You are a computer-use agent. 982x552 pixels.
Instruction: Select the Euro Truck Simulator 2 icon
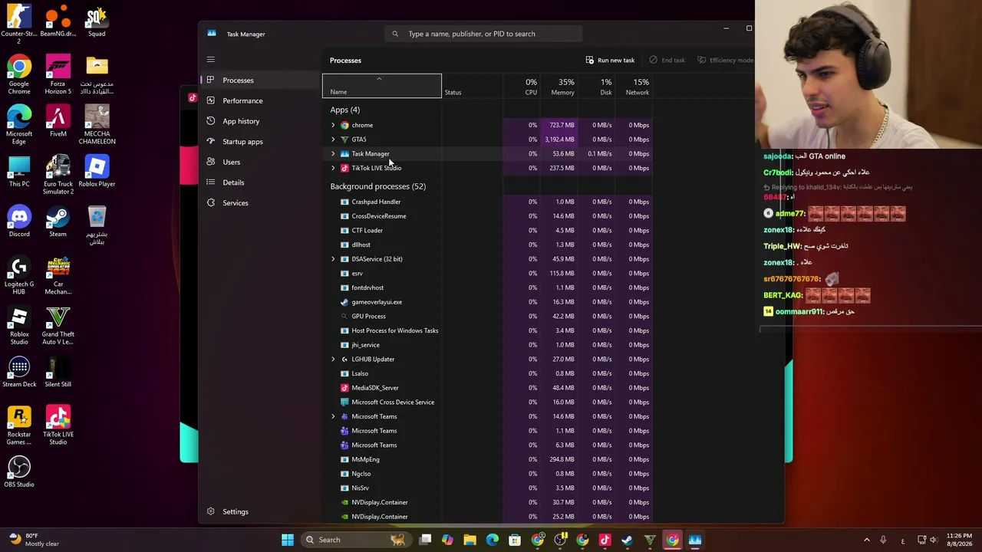58,175
